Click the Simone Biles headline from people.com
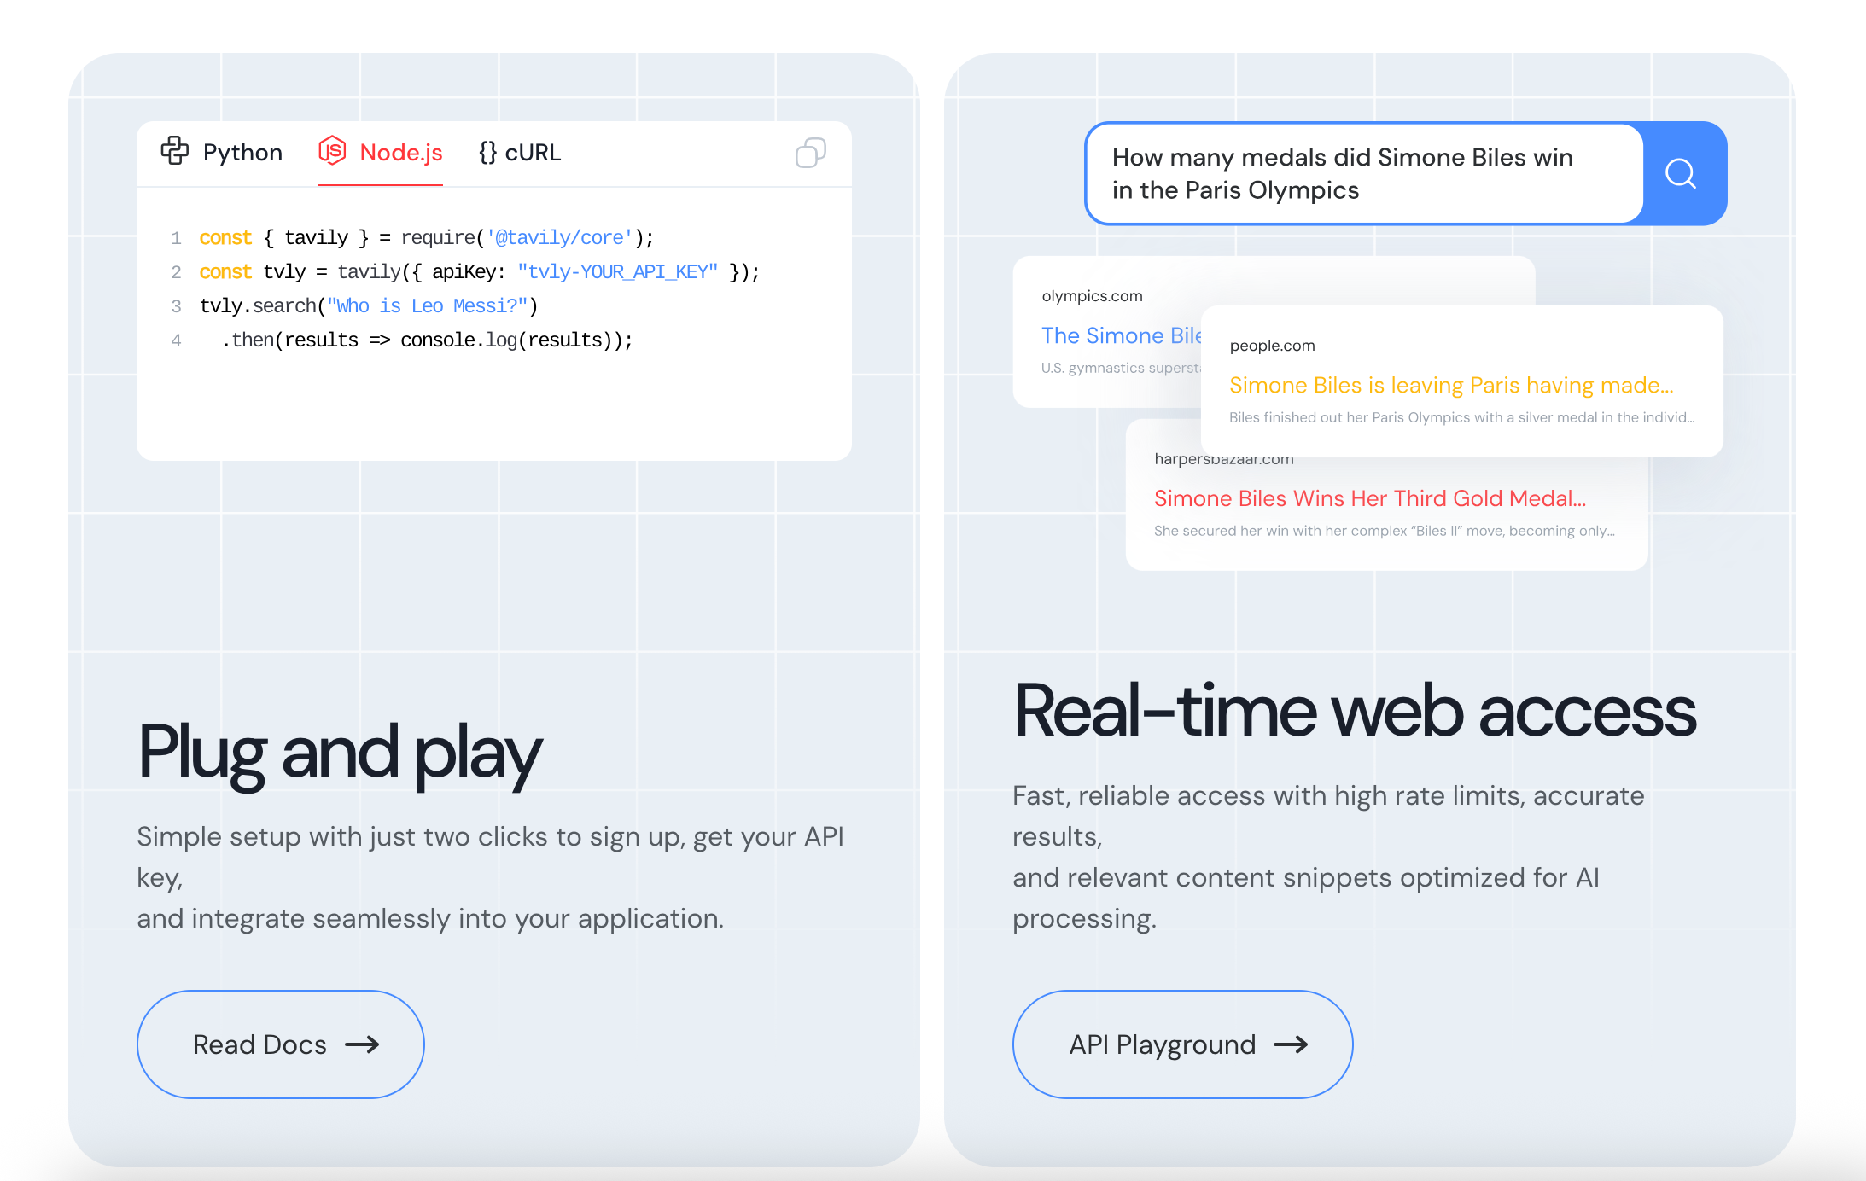Viewport: 1866px width, 1181px height. point(1450,385)
